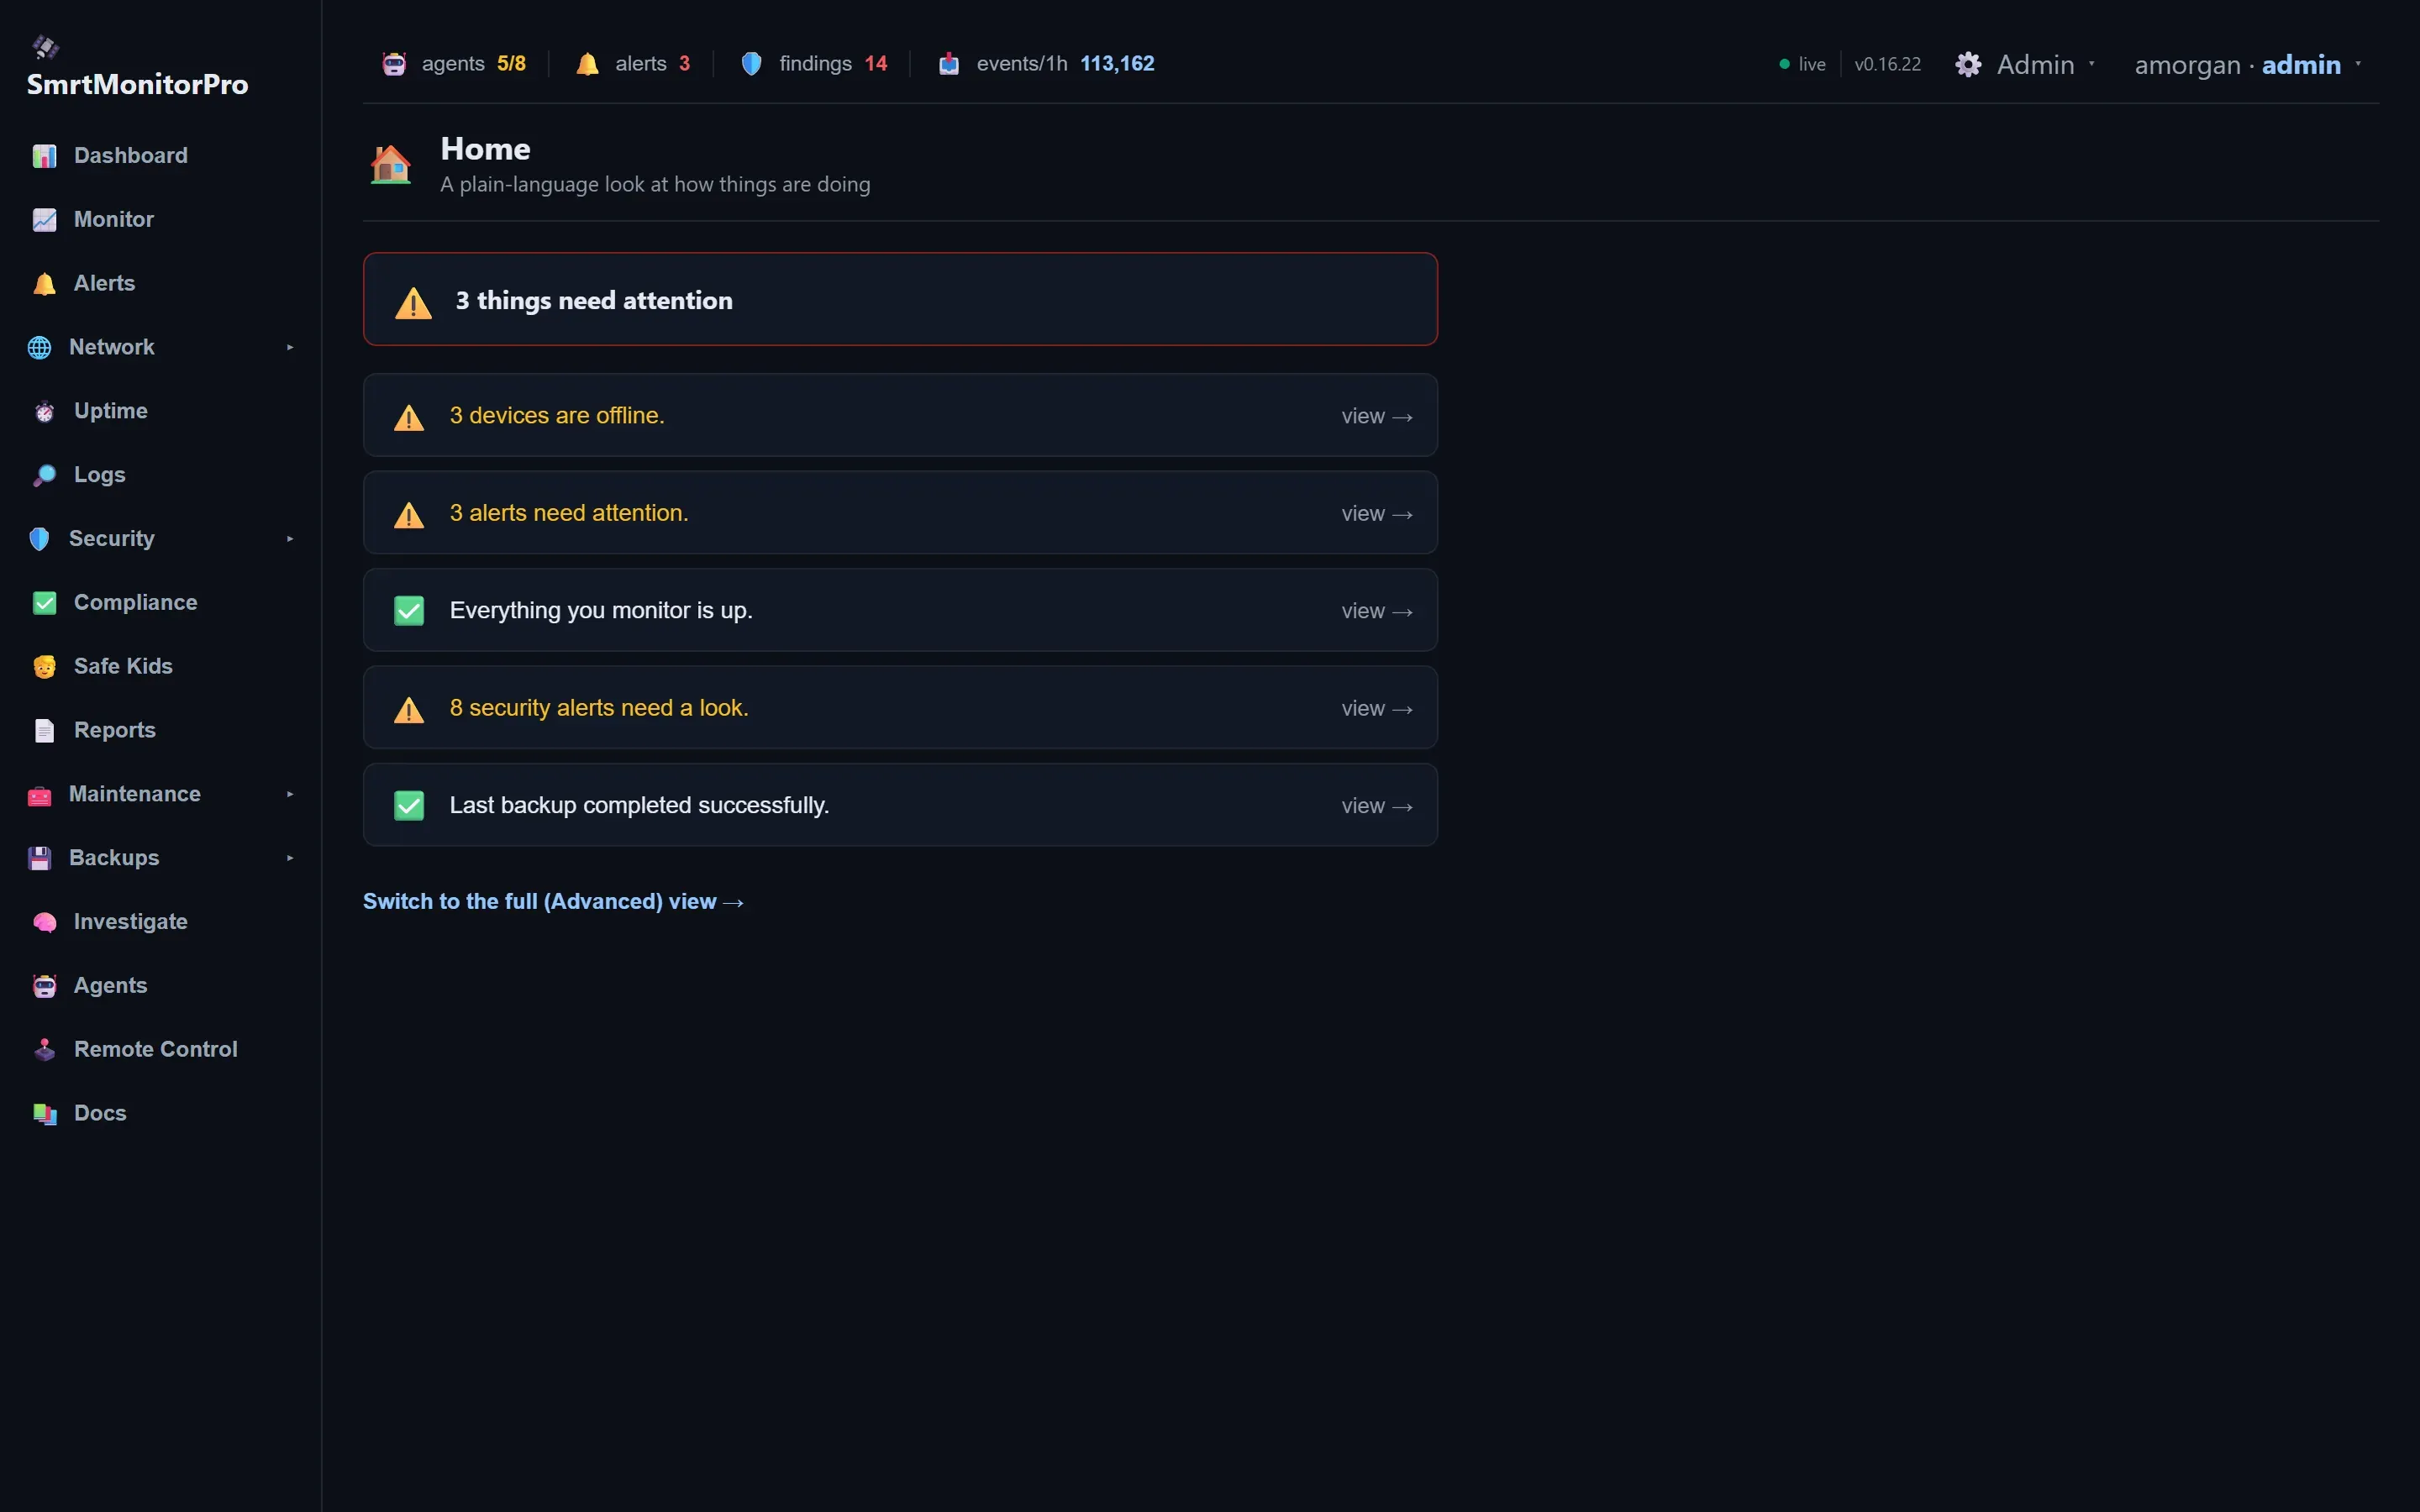
Task: Open the amorgan admin user dropdown
Action: pos(2248,65)
